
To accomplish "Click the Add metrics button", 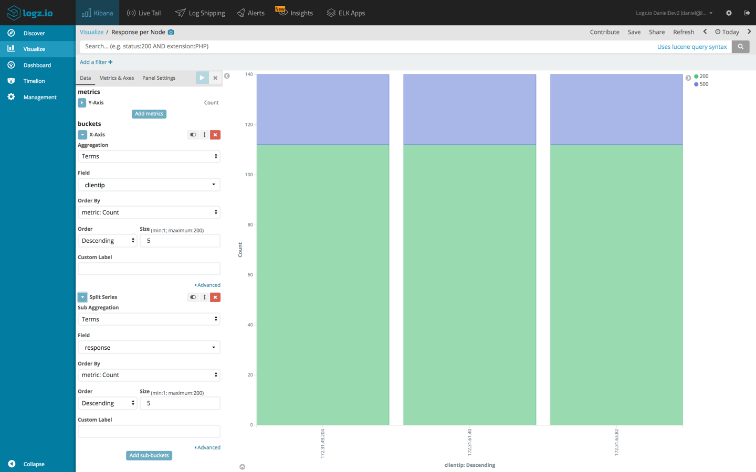I will (149, 114).
